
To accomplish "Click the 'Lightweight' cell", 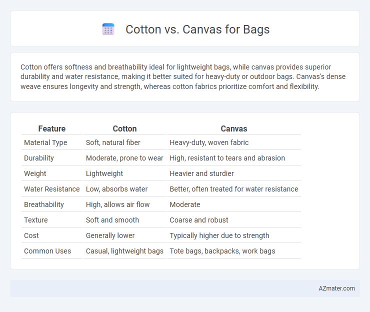I will [104, 173].
